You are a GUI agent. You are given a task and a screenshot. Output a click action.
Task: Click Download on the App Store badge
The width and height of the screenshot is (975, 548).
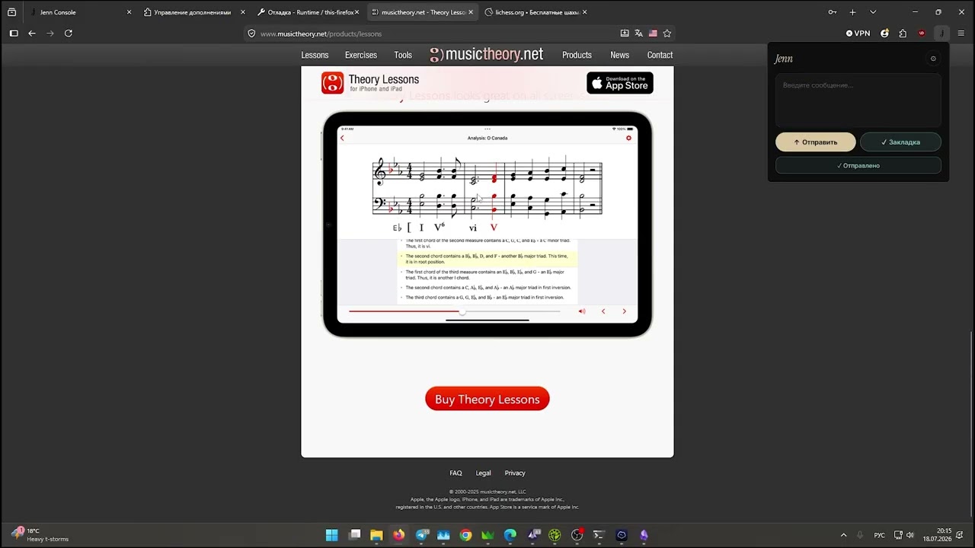click(x=620, y=83)
